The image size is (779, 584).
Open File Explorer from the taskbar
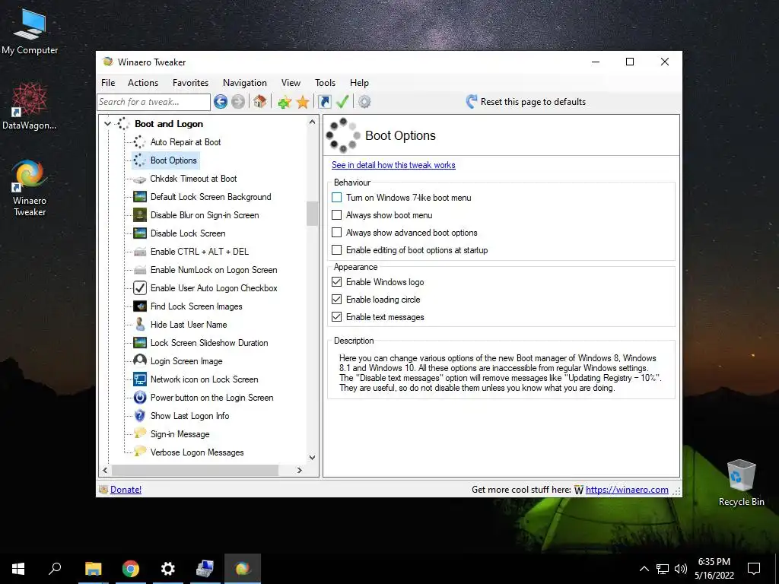coord(94,569)
